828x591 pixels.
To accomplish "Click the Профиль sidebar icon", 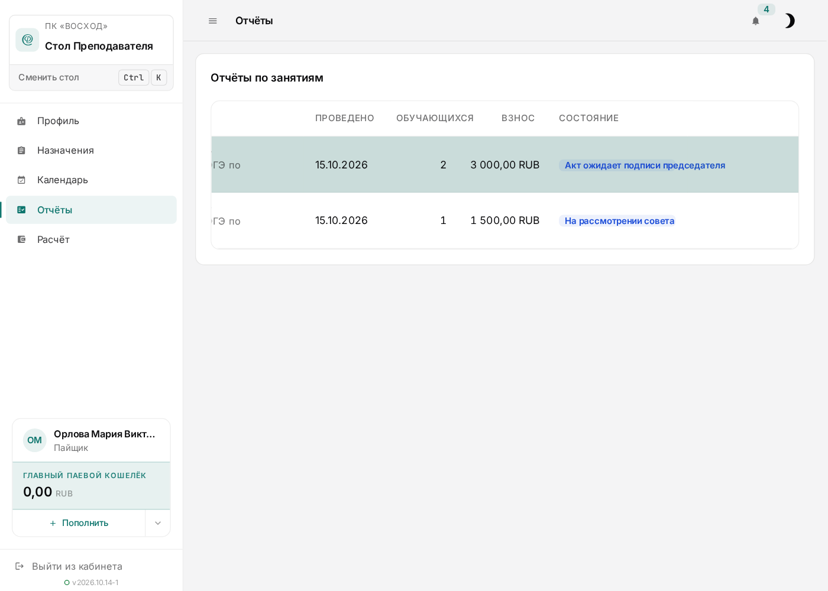I will tap(21, 121).
